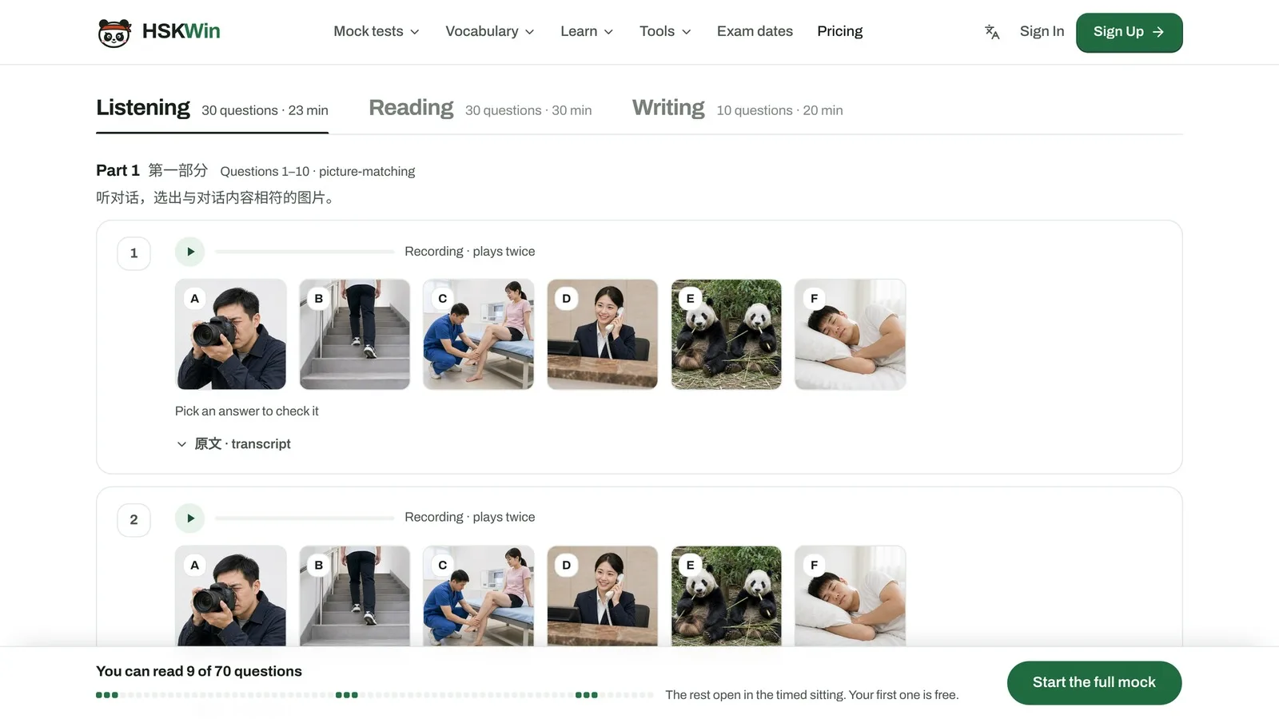This screenshot has width=1279, height=719.
Task: Expand the Tools dropdown menu
Action: point(665,32)
